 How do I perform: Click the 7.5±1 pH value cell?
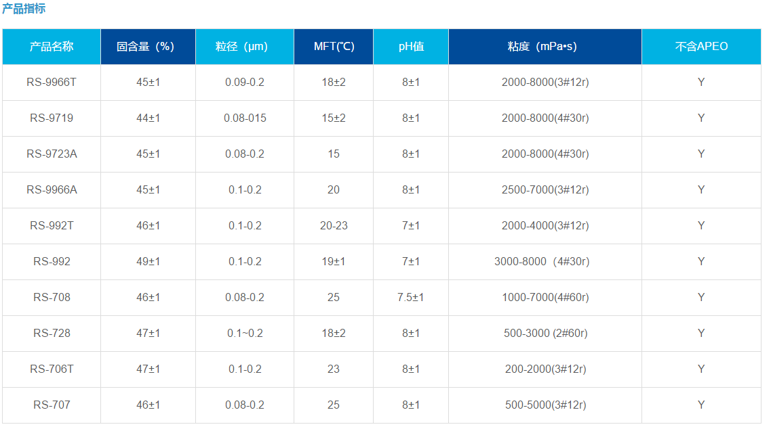[411, 298]
